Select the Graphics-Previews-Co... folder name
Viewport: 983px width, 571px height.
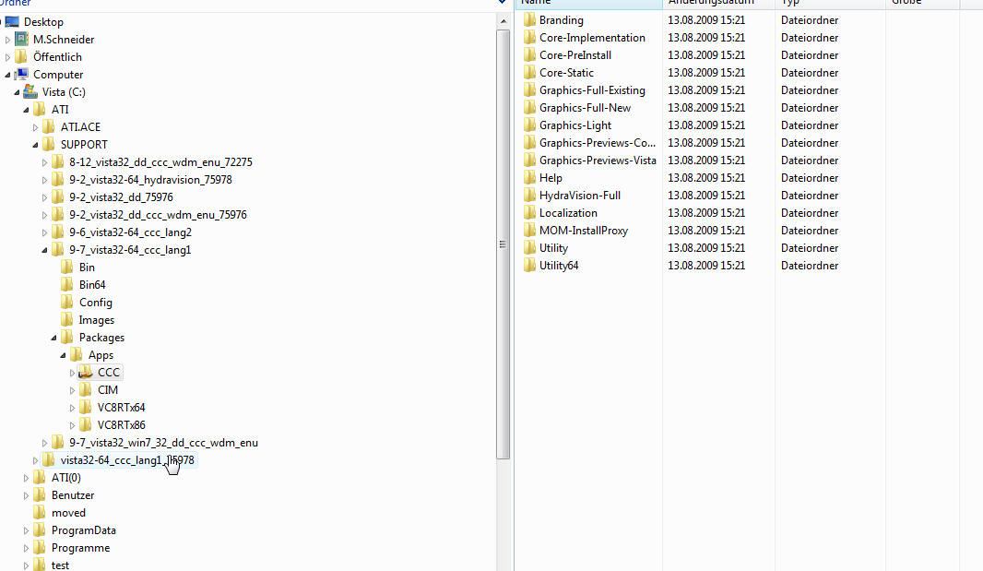(x=598, y=143)
